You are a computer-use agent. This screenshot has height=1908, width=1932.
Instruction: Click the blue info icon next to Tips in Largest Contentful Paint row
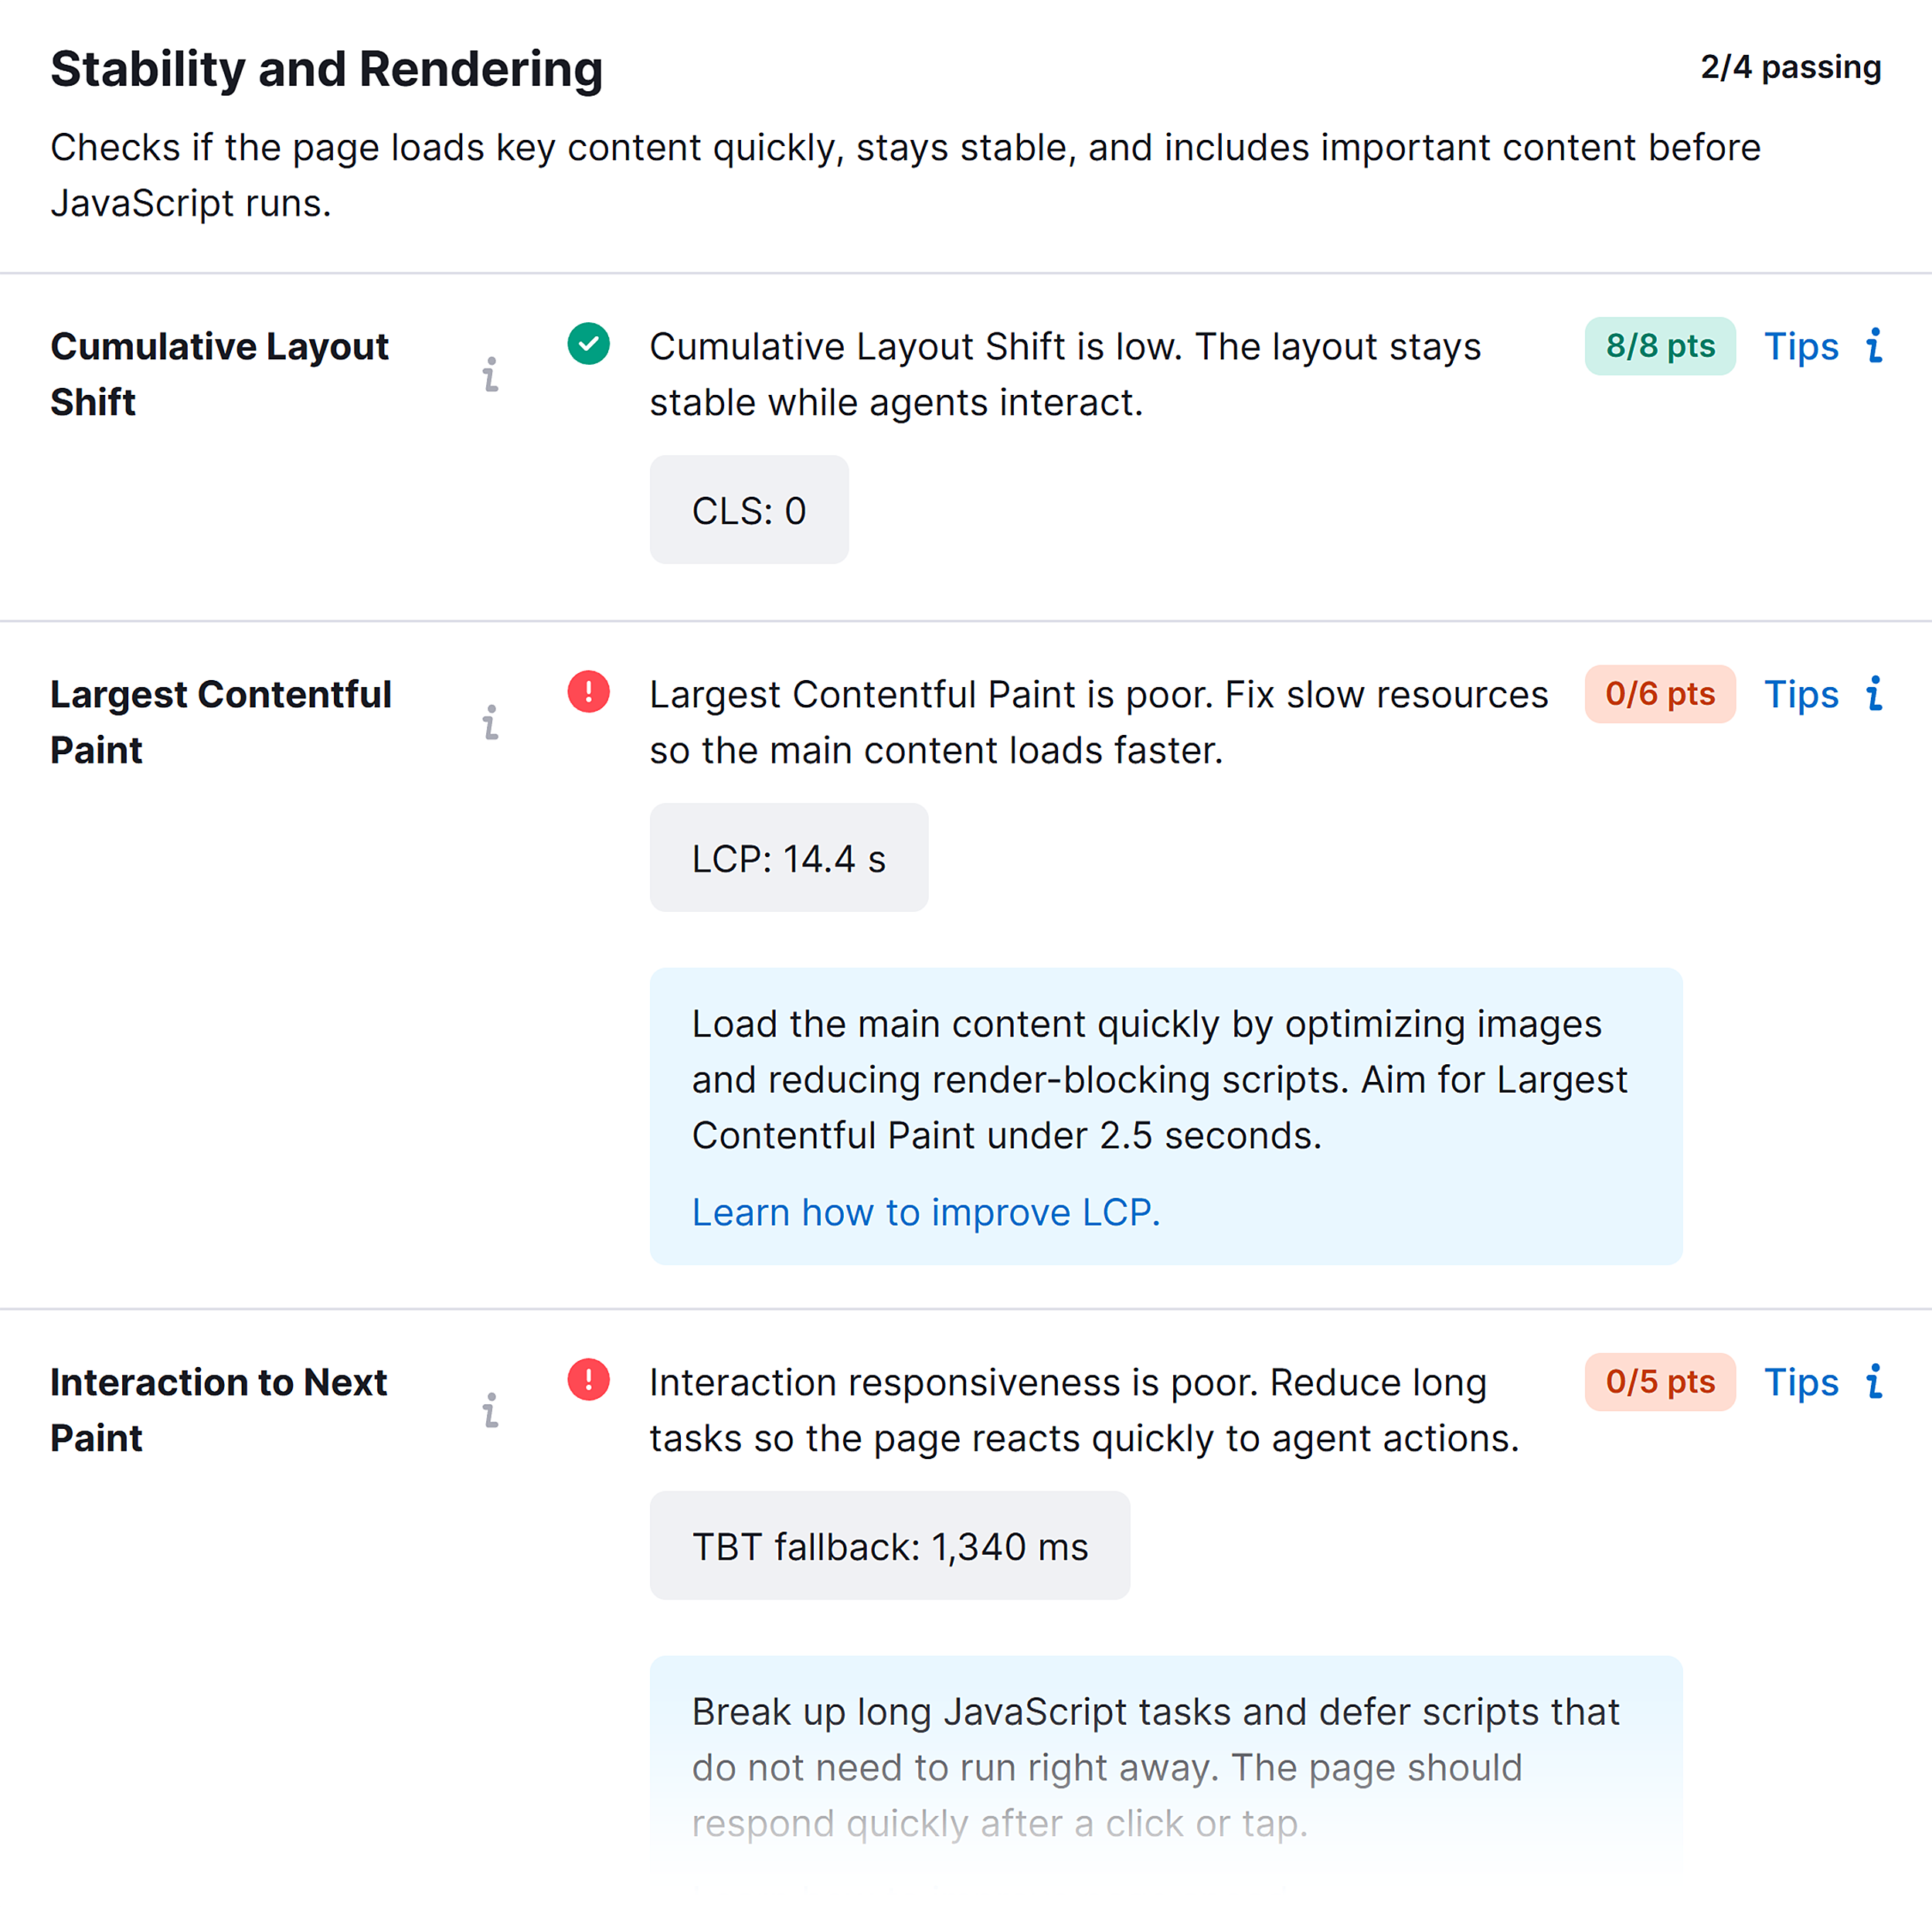(x=1874, y=694)
